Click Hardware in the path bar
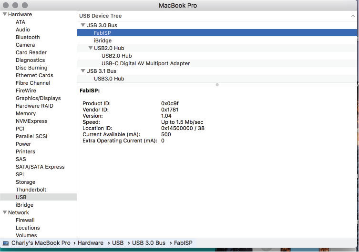Image resolution: width=359 pixels, height=252 pixels. 91,243
